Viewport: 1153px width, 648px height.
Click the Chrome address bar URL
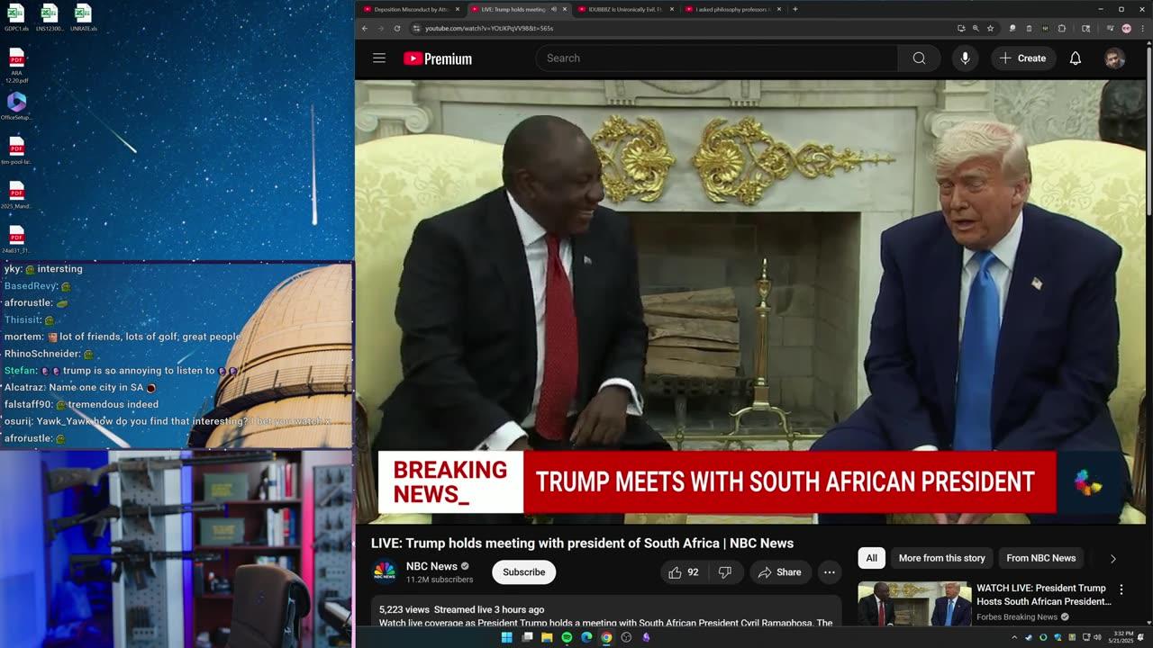489,28
